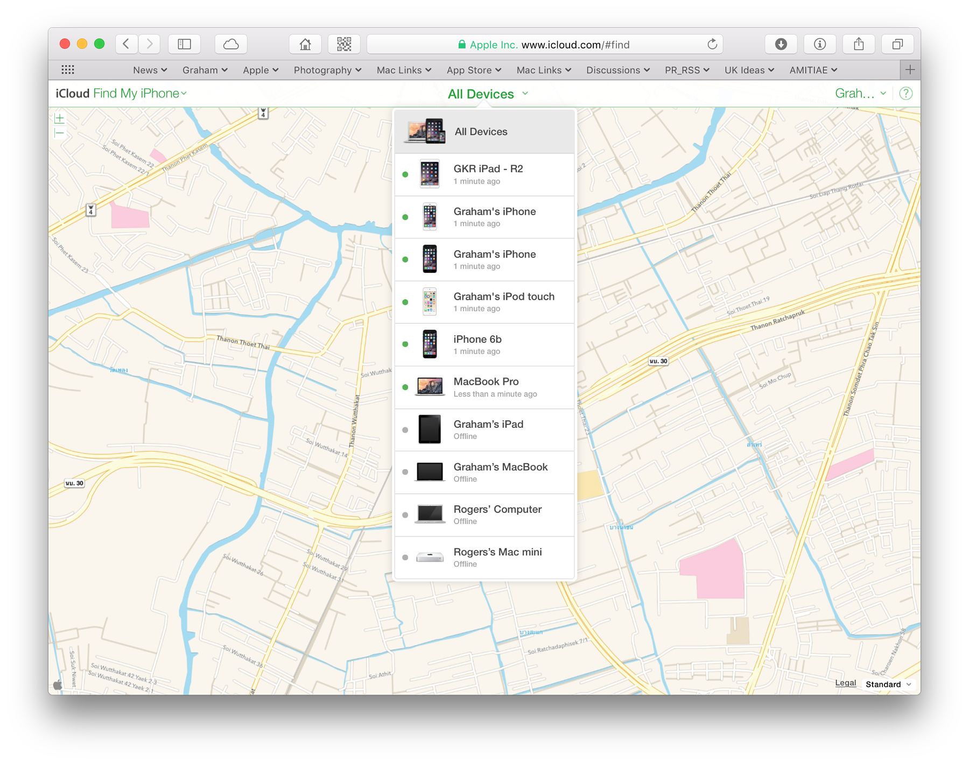Click the iCloud title text
Viewport: 969px width, 764px height.
coord(72,94)
